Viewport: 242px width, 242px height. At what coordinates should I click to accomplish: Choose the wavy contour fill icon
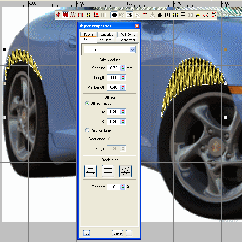click(104, 15)
